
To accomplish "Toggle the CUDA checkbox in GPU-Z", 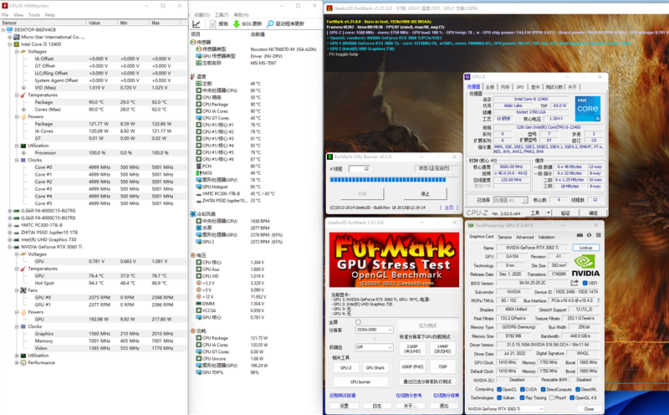I will coord(522,389).
